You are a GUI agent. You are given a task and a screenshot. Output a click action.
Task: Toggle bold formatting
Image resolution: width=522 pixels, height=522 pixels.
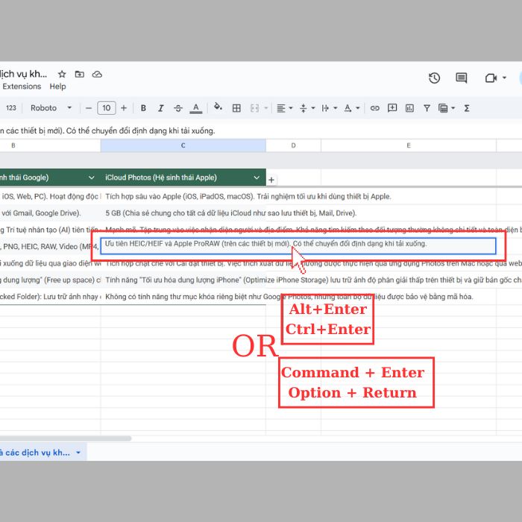pyautogui.click(x=143, y=108)
